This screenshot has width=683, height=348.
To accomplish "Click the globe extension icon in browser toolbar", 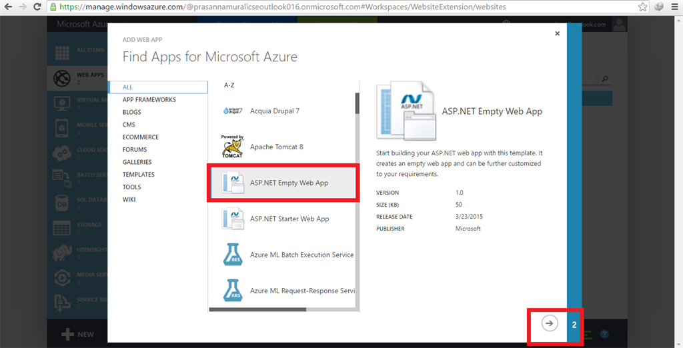I will click(x=659, y=7).
